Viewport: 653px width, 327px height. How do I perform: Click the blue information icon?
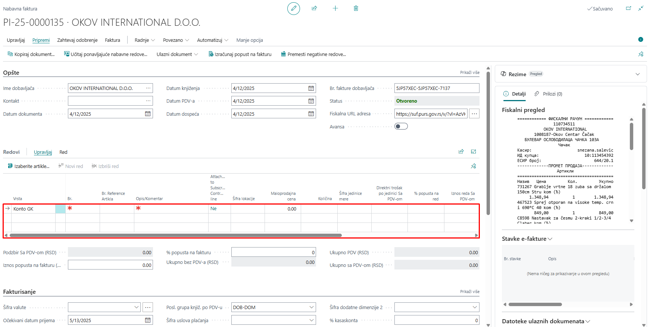[640, 40]
